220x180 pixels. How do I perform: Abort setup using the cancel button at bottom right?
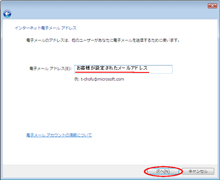click(x=198, y=171)
